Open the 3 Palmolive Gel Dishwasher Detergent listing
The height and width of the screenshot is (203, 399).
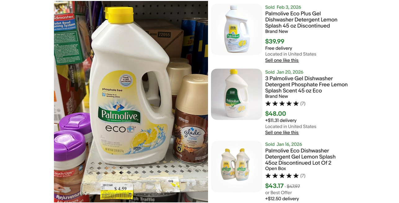point(306,84)
